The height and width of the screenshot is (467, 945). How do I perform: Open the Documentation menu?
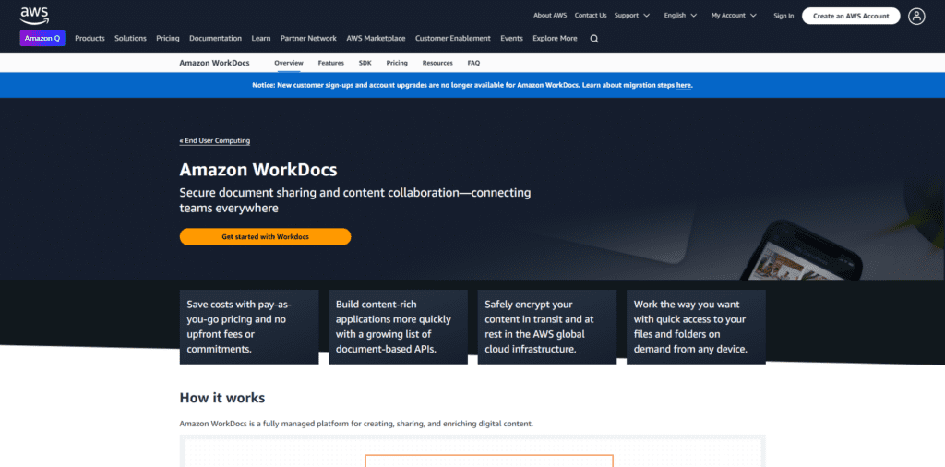(215, 38)
